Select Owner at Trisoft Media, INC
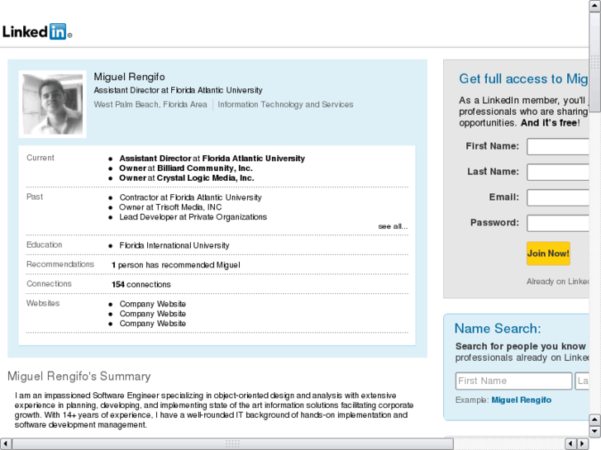 tap(170, 207)
